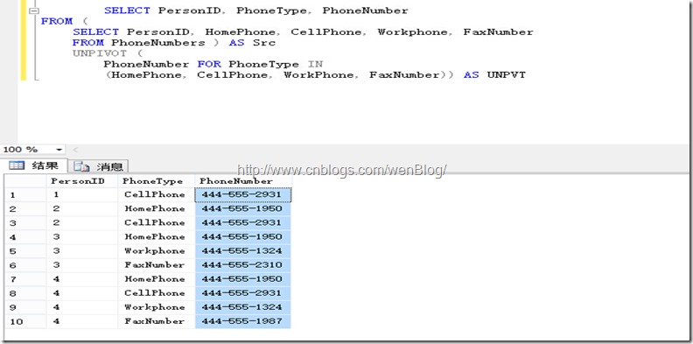This screenshot has width=693, height=344.
Task: Click CellPhone cell in result row 3
Action: (x=156, y=223)
